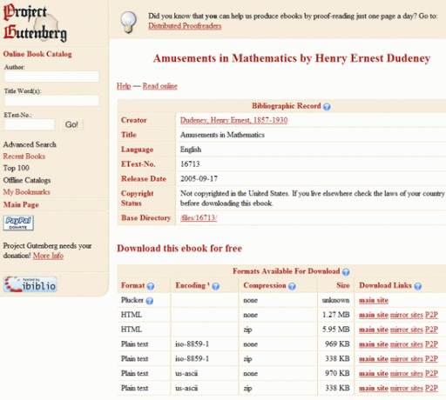Screen dimensions: 446x400
Task: Click the help icon beside Encoding column
Action: click(215, 286)
